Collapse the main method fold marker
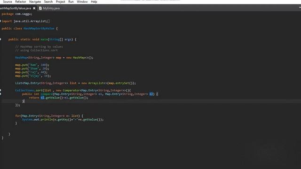 point(0,39)
